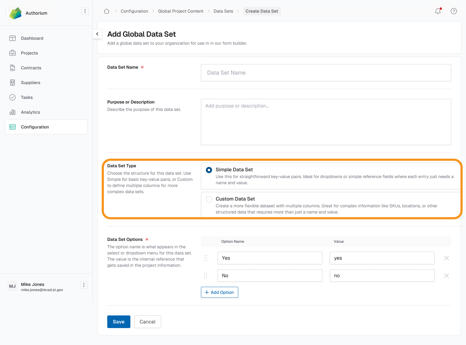Collapse the Add Global Data Set panel
This screenshot has height=345, width=466.
[97, 34]
